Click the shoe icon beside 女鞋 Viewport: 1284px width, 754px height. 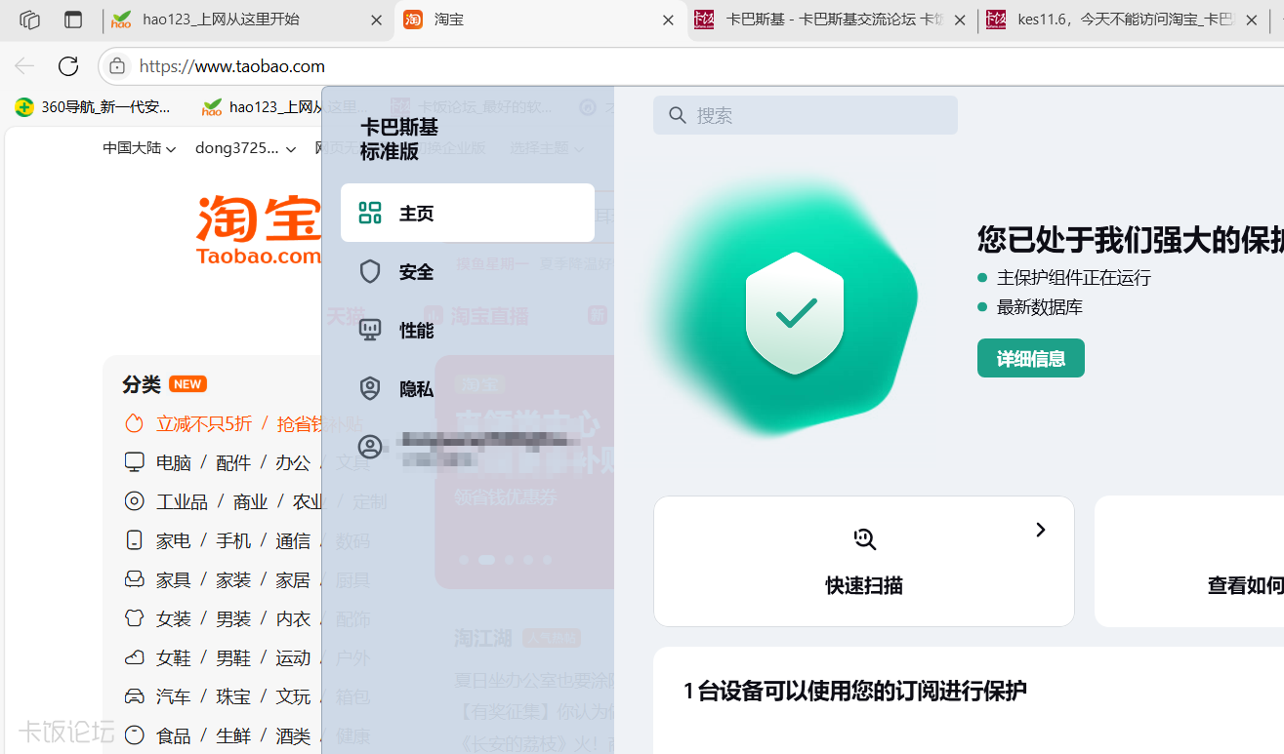pyautogui.click(x=134, y=657)
